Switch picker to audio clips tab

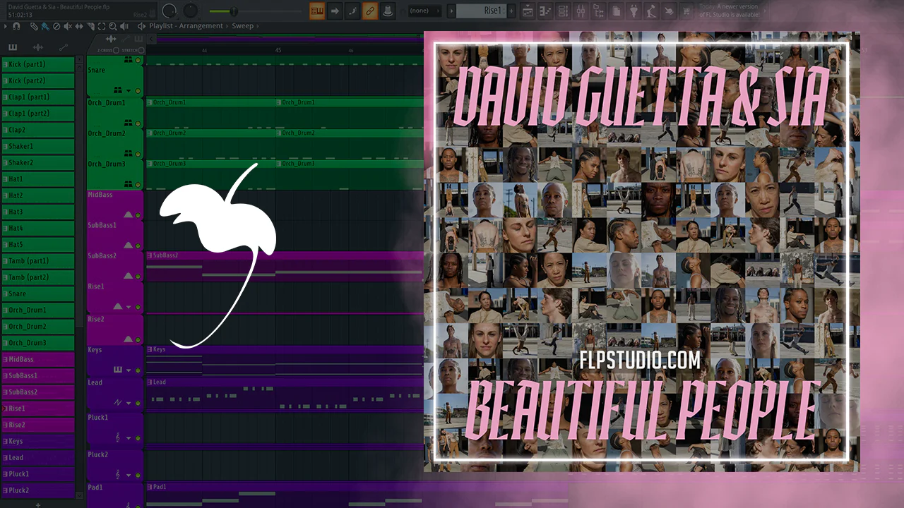[x=38, y=47]
